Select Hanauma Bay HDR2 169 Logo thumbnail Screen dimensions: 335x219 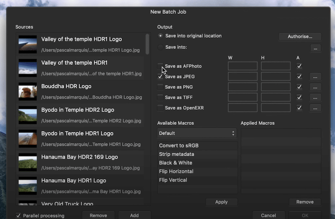(28, 162)
